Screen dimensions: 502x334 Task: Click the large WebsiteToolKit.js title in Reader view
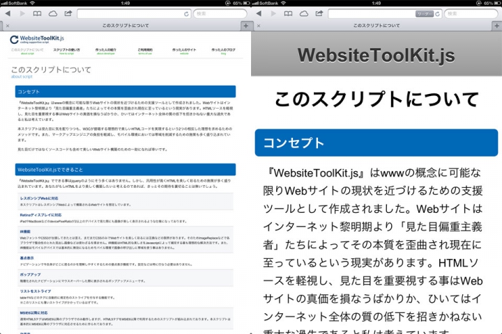click(376, 55)
